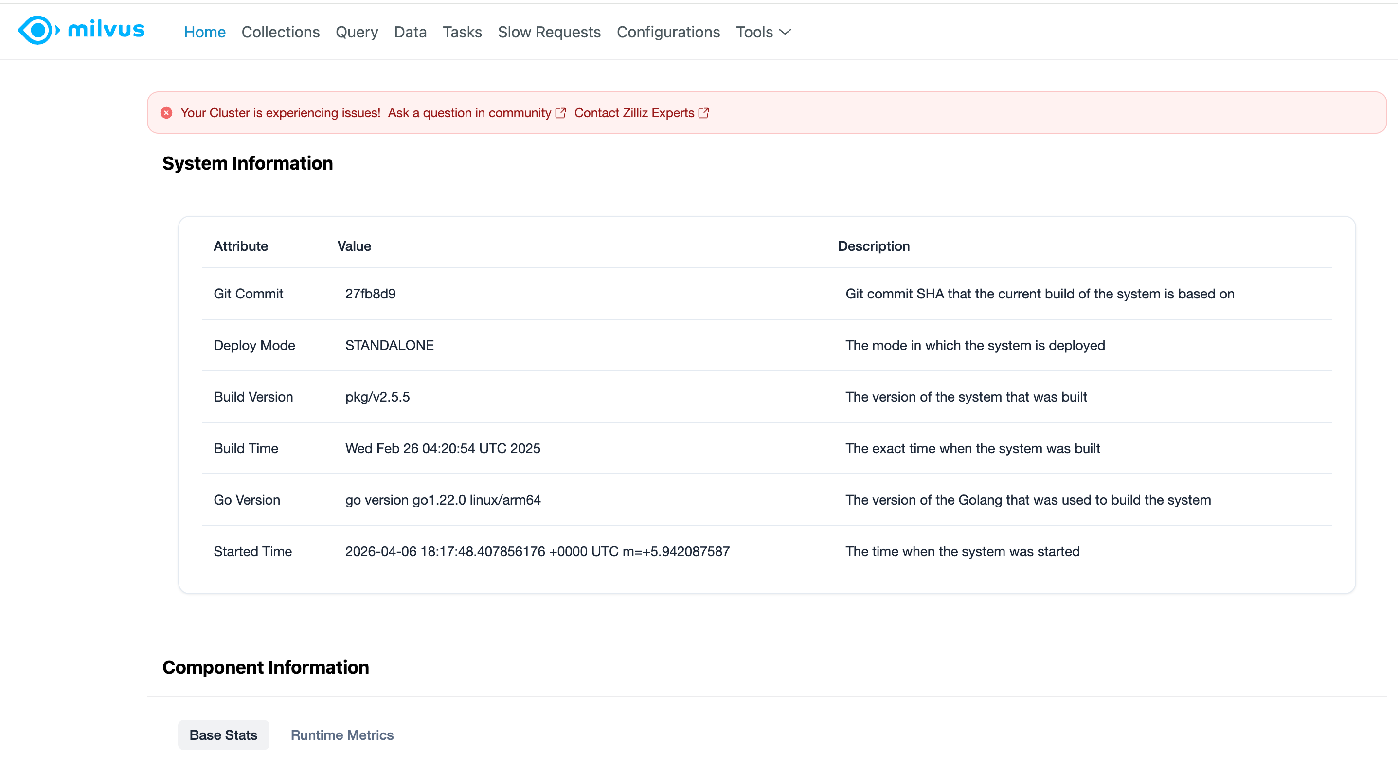View the Slow Requests page
1398x769 pixels.
[549, 32]
